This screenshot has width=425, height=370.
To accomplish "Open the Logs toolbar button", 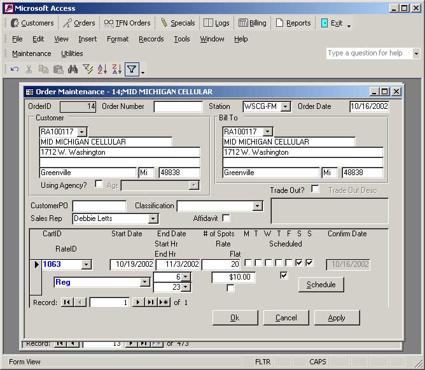I will click(x=216, y=23).
